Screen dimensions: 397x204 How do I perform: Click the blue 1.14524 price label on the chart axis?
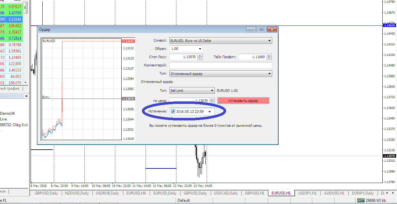pos(389,25)
